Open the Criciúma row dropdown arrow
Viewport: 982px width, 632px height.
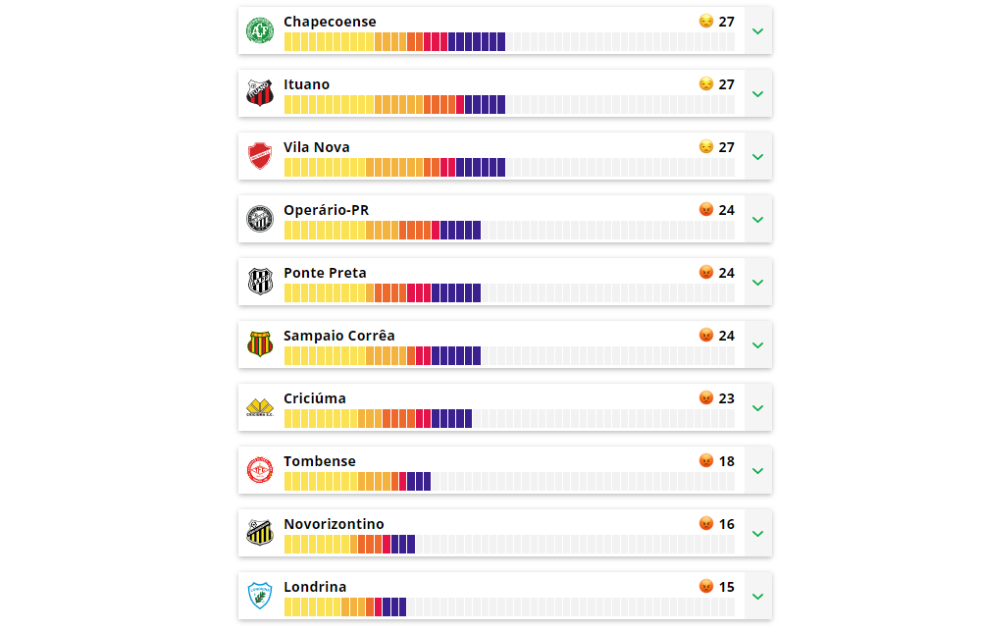[757, 408]
